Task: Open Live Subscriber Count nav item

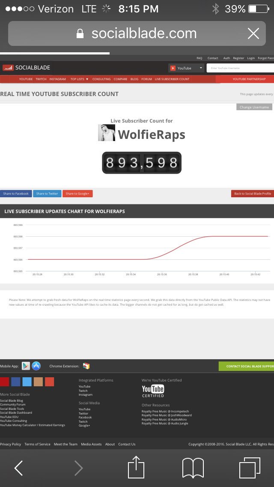Action: point(172,79)
